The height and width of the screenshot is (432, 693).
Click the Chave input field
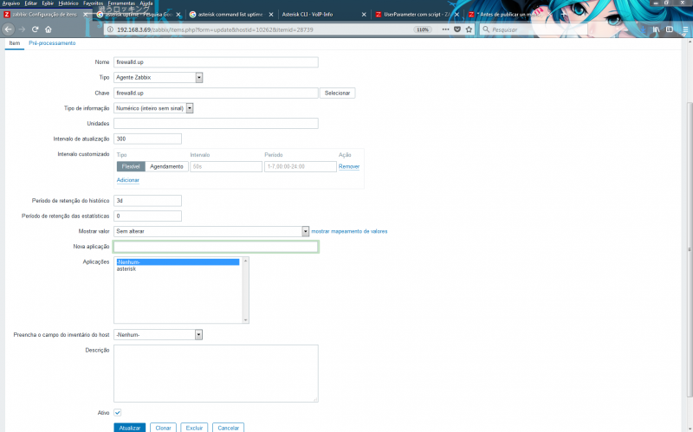(x=216, y=93)
